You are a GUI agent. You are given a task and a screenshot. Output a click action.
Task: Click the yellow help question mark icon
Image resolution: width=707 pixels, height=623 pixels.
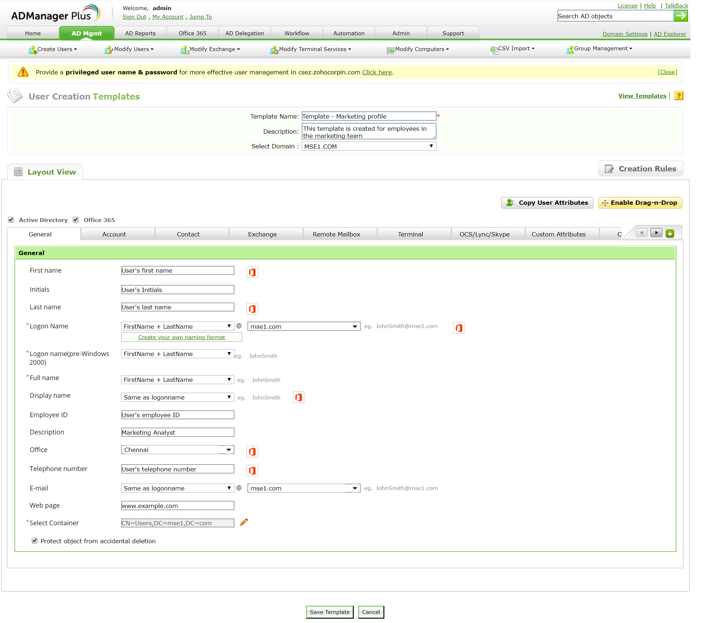[679, 96]
